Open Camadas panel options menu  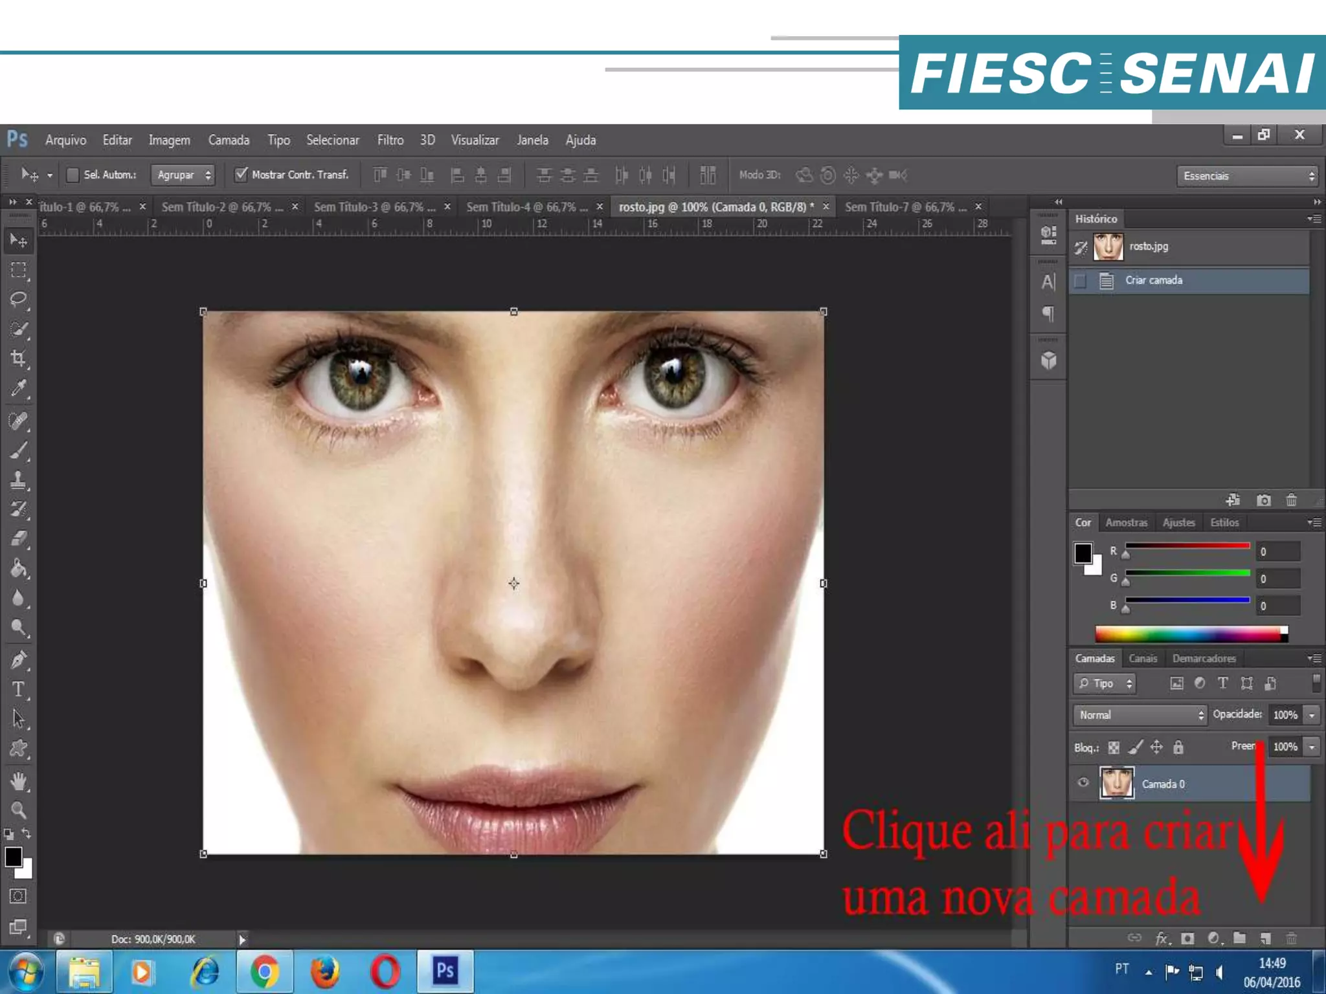[x=1314, y=658]
